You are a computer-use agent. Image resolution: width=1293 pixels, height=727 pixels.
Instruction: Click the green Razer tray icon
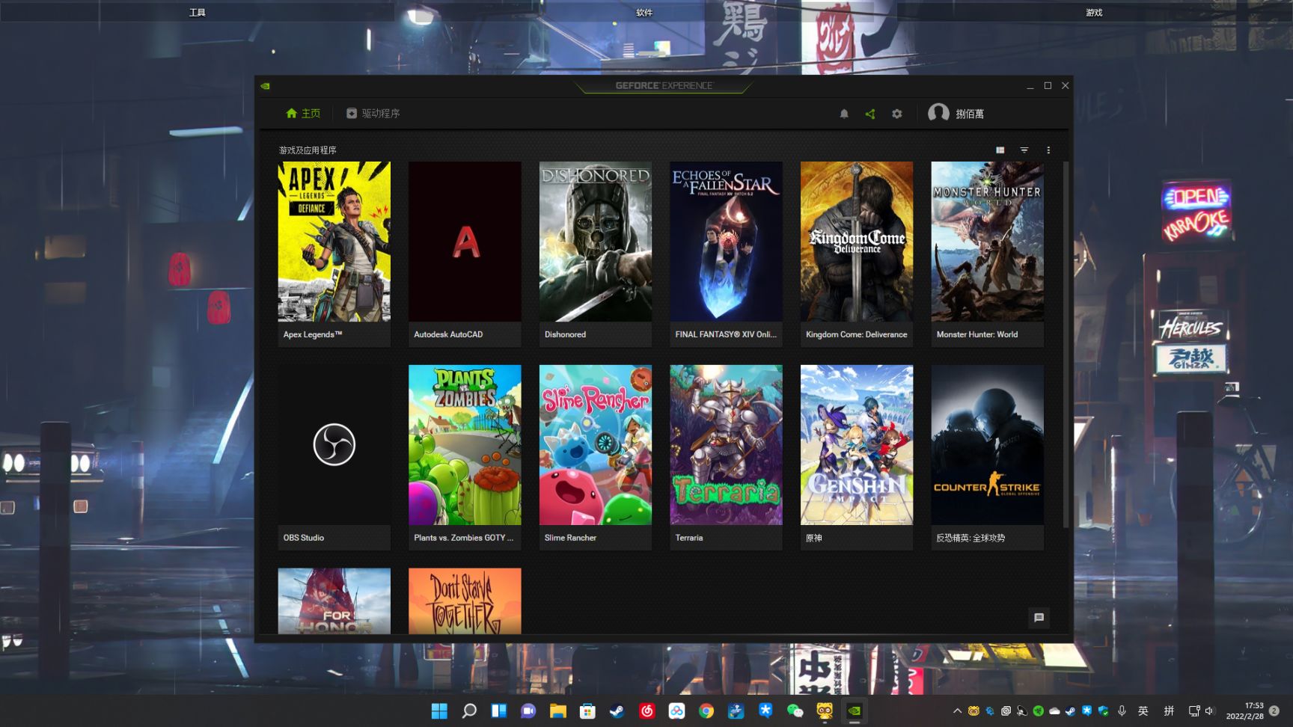click(x=1039, y=711)
